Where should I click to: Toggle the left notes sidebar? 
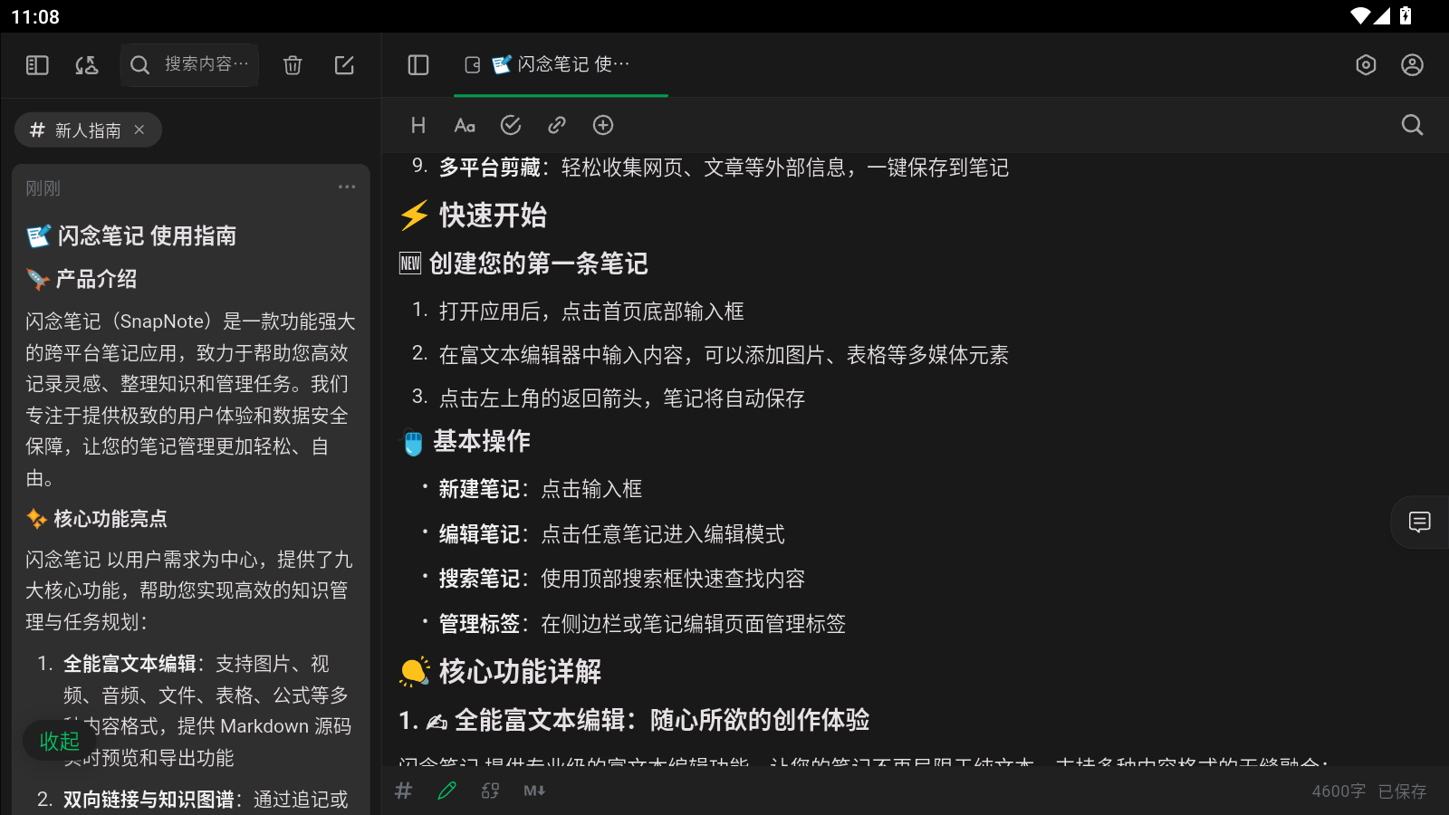point(36,64)
